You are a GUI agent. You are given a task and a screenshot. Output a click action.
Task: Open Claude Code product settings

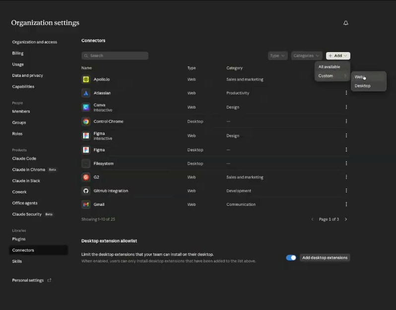pyautogui.click(x=24, y=159)
